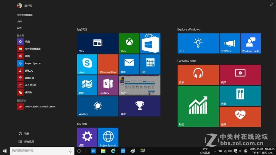
Task: Click the Windows Start button
Action: coord(5,151)
